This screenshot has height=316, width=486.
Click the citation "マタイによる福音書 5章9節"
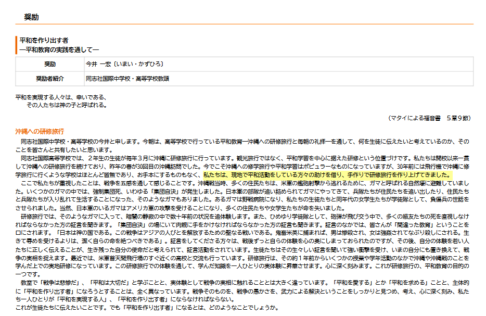tap(429, 118)
